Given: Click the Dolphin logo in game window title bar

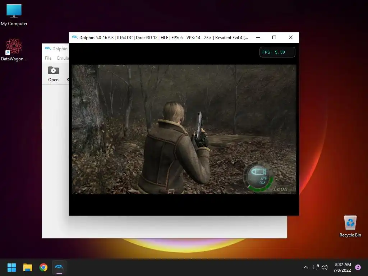Looking at the screenshot, I should 75,37.
